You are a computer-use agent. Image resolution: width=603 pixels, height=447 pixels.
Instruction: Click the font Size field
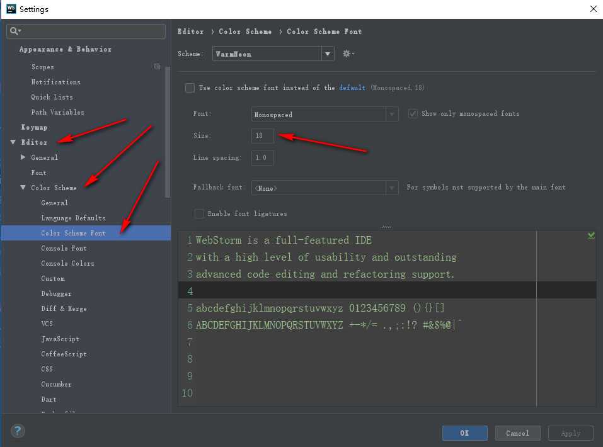(263, 136)
